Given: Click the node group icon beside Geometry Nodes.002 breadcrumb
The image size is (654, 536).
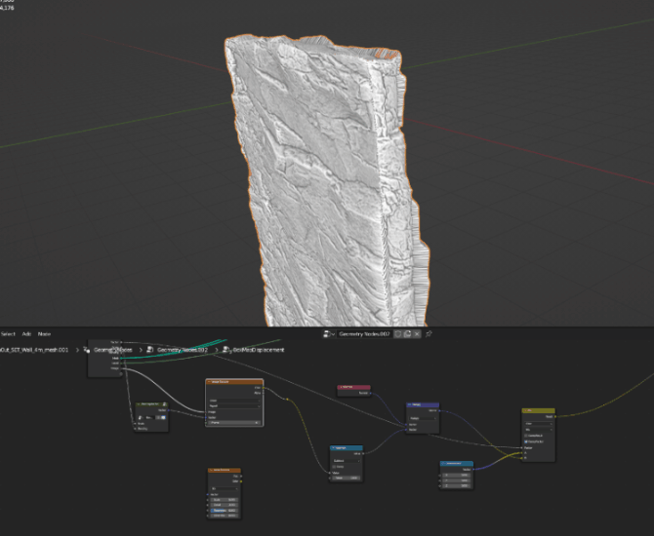Looking at the screenshot, I should (149, 350).
